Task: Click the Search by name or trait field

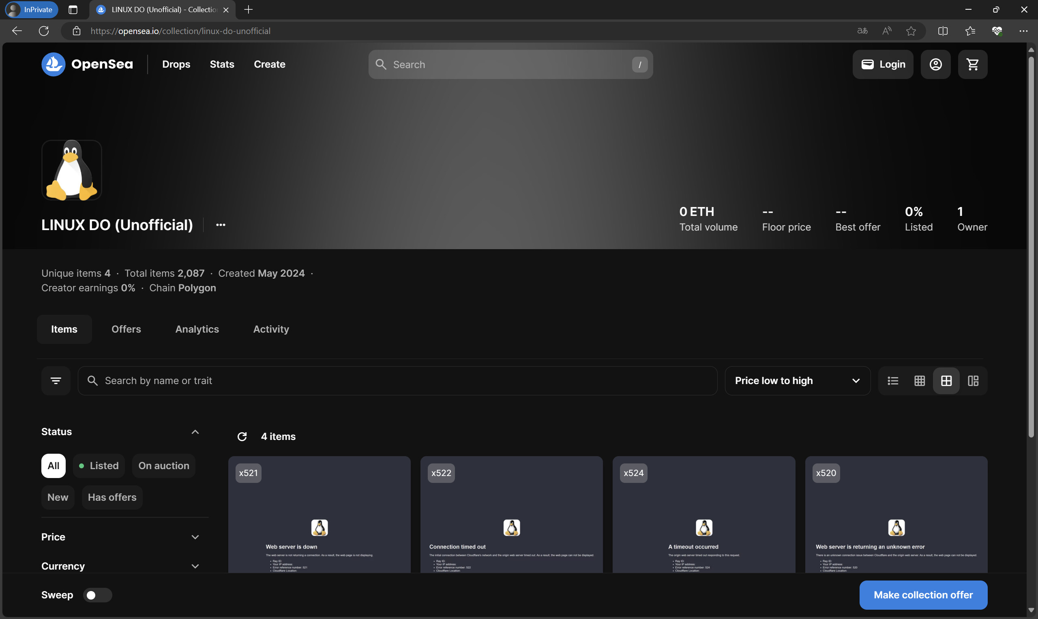Action: (x=397, y=381)
